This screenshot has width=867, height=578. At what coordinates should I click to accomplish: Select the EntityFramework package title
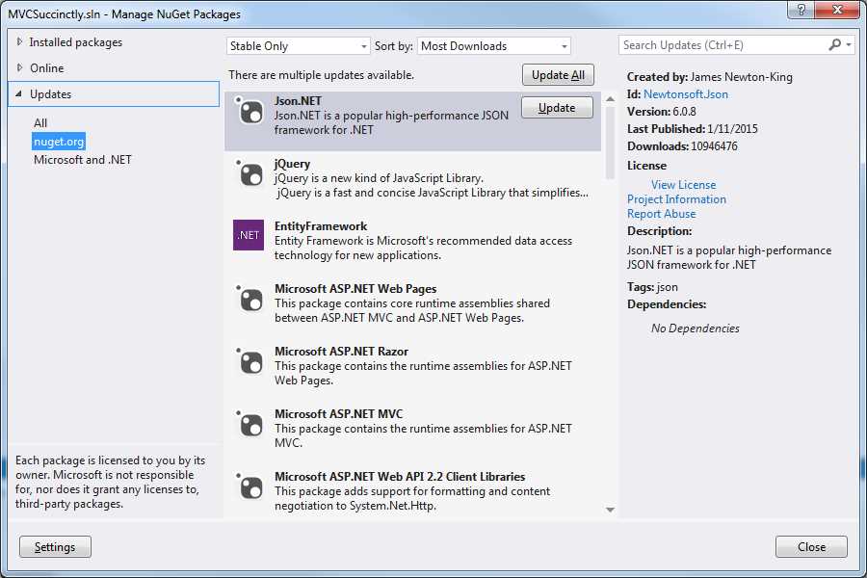321,226
